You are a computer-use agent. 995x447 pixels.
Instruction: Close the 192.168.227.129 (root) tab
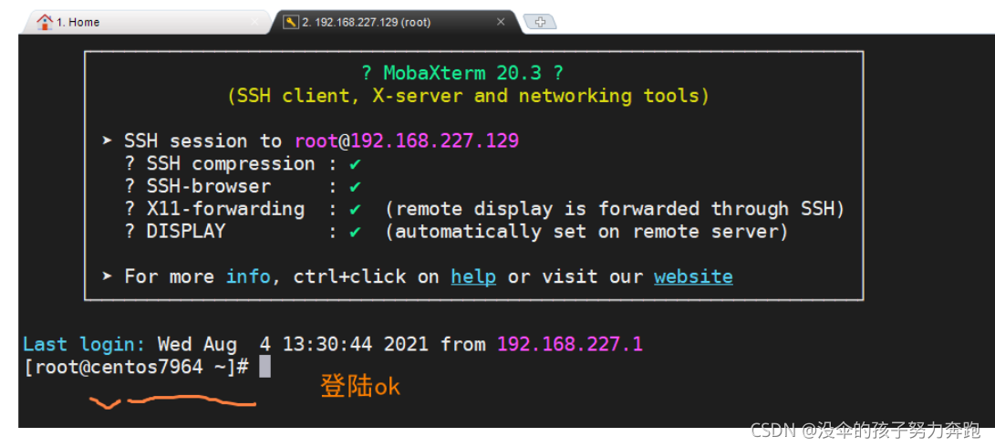pos(500,22)
